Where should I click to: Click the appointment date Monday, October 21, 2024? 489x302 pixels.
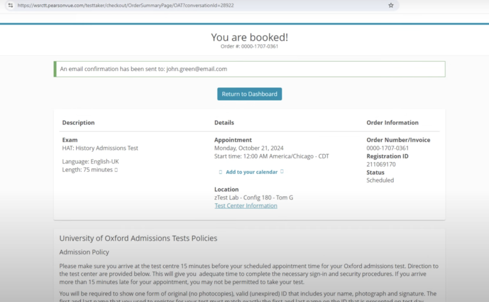(x=249, y=148)
